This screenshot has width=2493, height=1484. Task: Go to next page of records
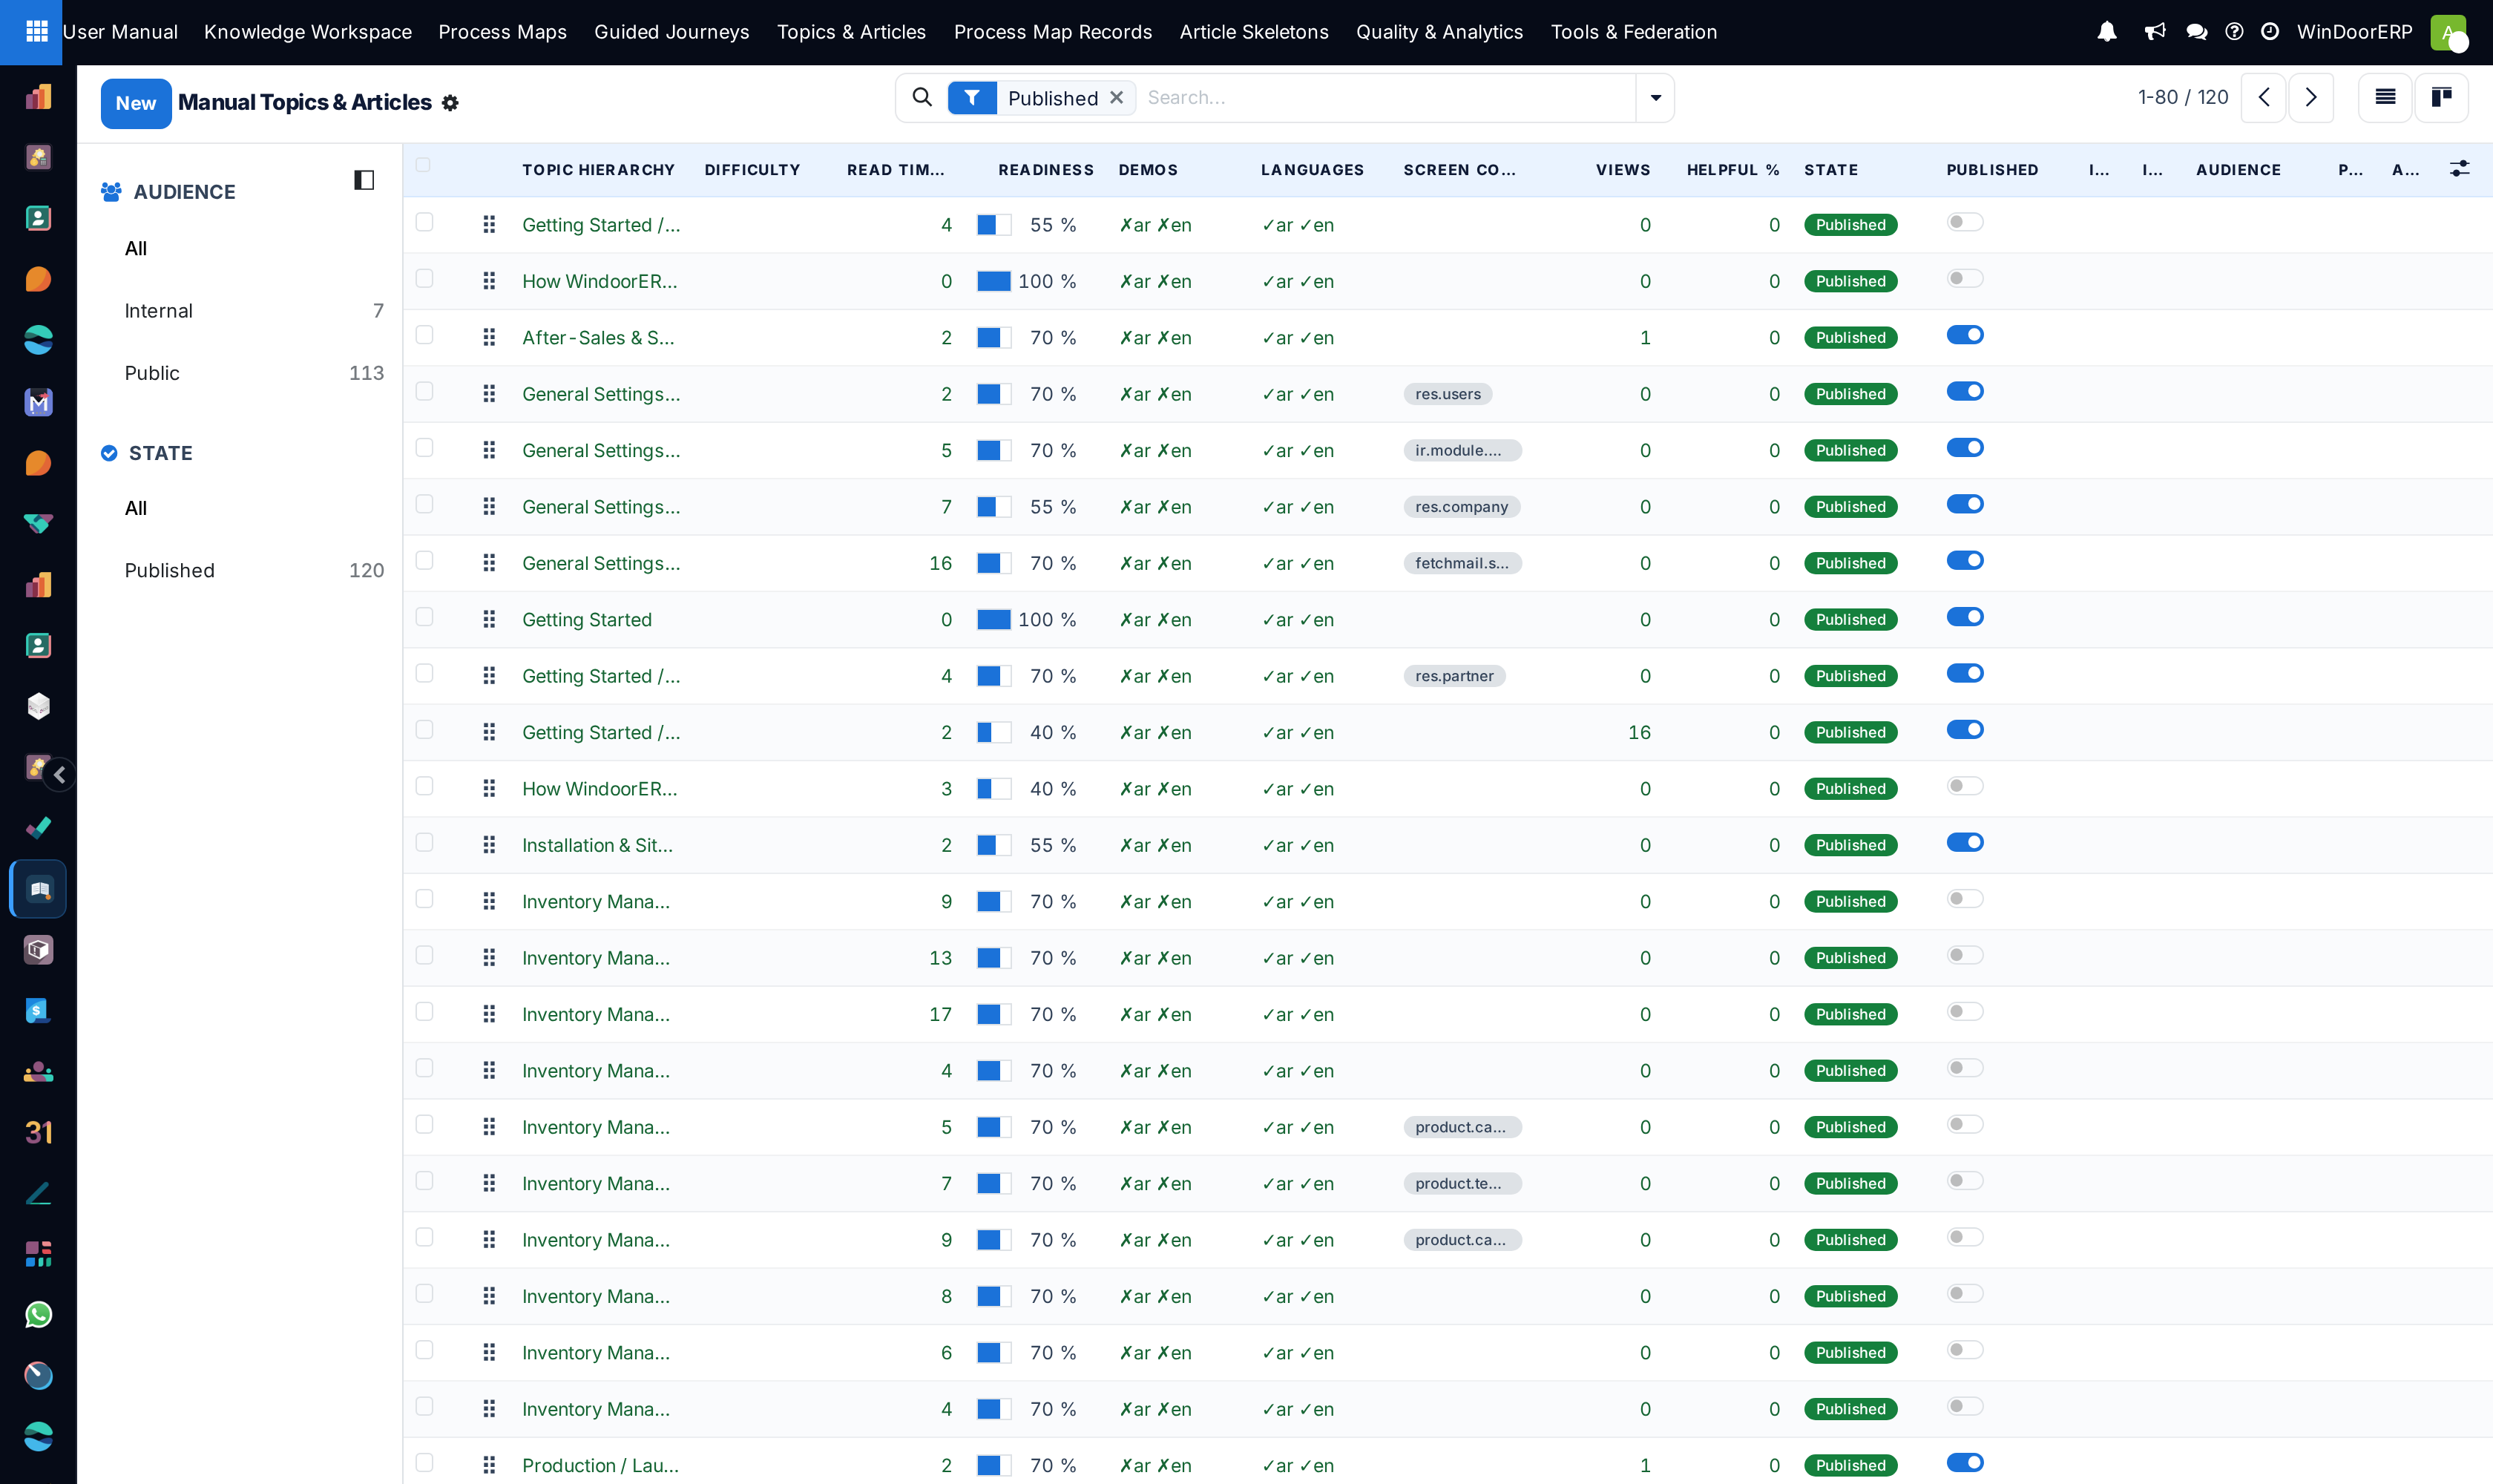pyautogui.click(x=2311, y=97)
